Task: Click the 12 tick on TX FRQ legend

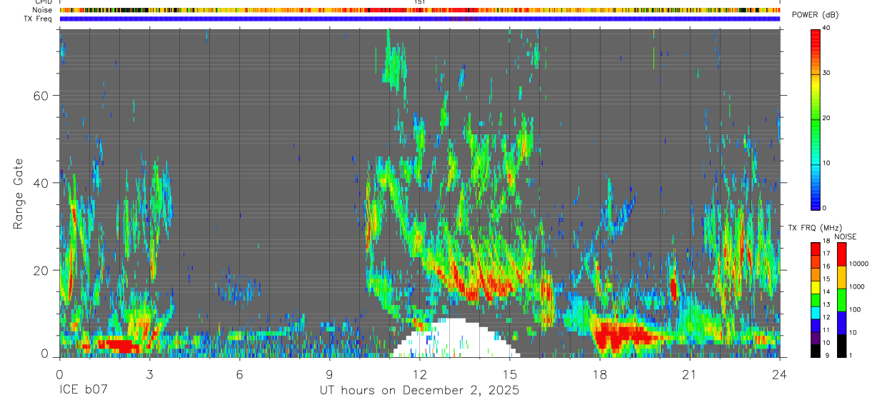Action: point(826,317)
